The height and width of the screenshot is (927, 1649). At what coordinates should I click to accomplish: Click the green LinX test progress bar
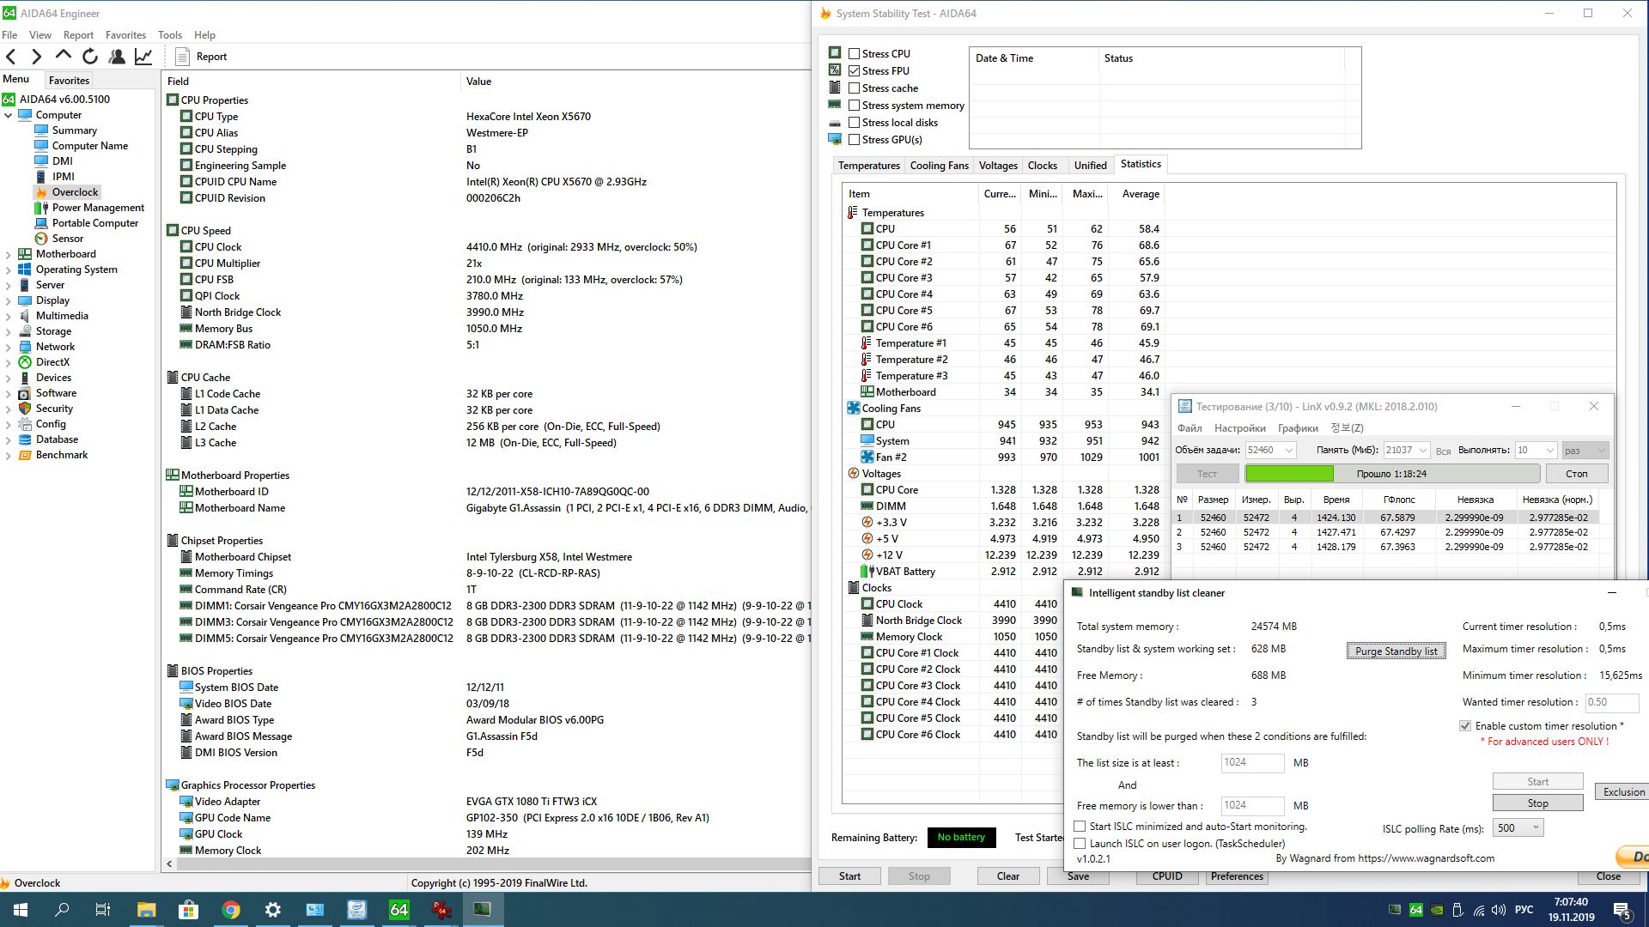tap(1289, 474)
